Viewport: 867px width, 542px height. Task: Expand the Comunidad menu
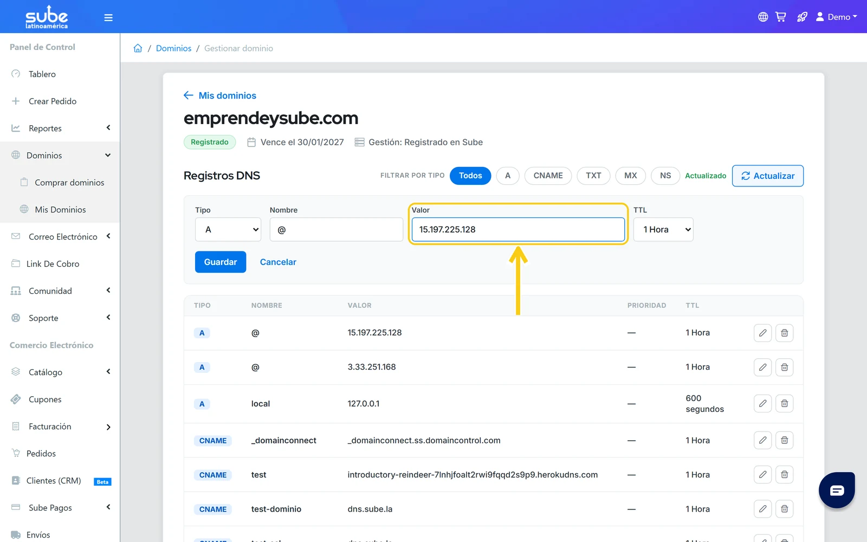pyautogui.click(x=60, y=291)
